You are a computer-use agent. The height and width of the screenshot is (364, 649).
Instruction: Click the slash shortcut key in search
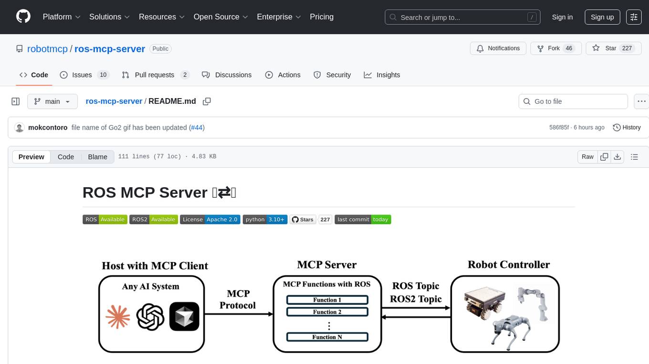pyautogui.click(x=532, y=17)
